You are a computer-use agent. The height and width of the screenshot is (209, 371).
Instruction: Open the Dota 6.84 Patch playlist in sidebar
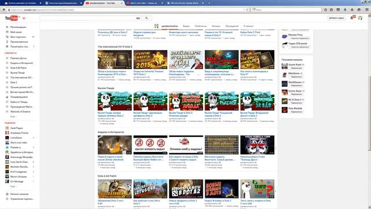(19, 68)
